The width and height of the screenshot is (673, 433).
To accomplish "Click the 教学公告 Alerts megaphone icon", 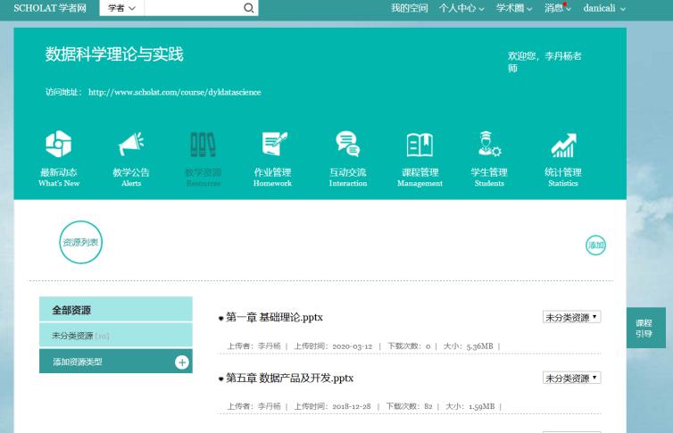I will coord(130,145).
